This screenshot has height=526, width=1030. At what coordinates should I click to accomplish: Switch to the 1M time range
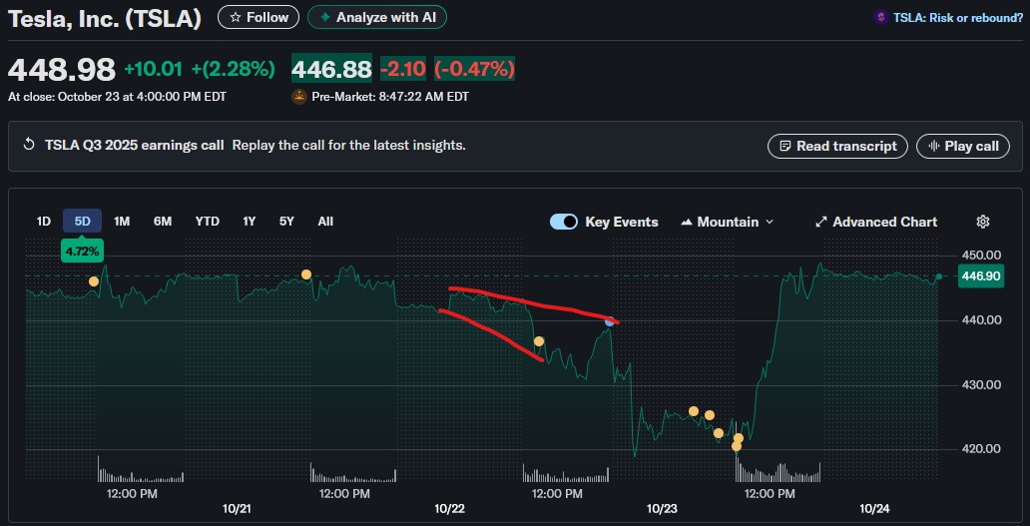click(122, 221)
